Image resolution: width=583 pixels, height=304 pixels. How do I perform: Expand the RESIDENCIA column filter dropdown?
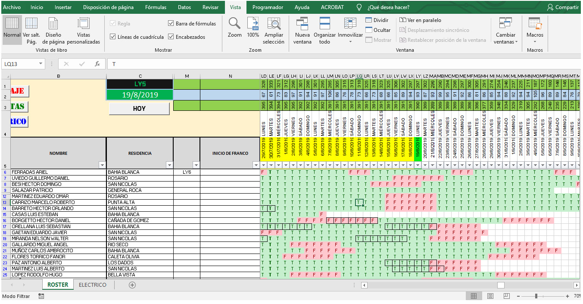169,165
